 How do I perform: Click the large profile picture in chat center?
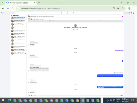coord(75,25)
